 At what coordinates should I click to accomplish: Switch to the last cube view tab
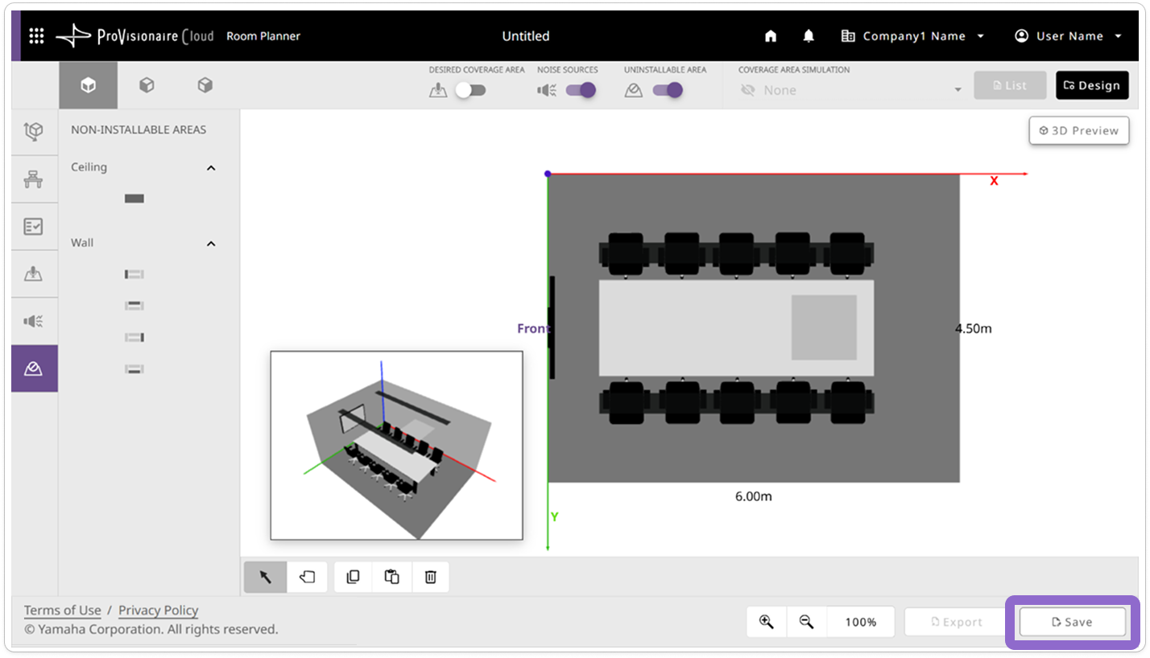tap(205, 85)
